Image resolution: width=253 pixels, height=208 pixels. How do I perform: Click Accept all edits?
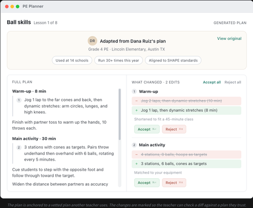click(x=212, y=82)
